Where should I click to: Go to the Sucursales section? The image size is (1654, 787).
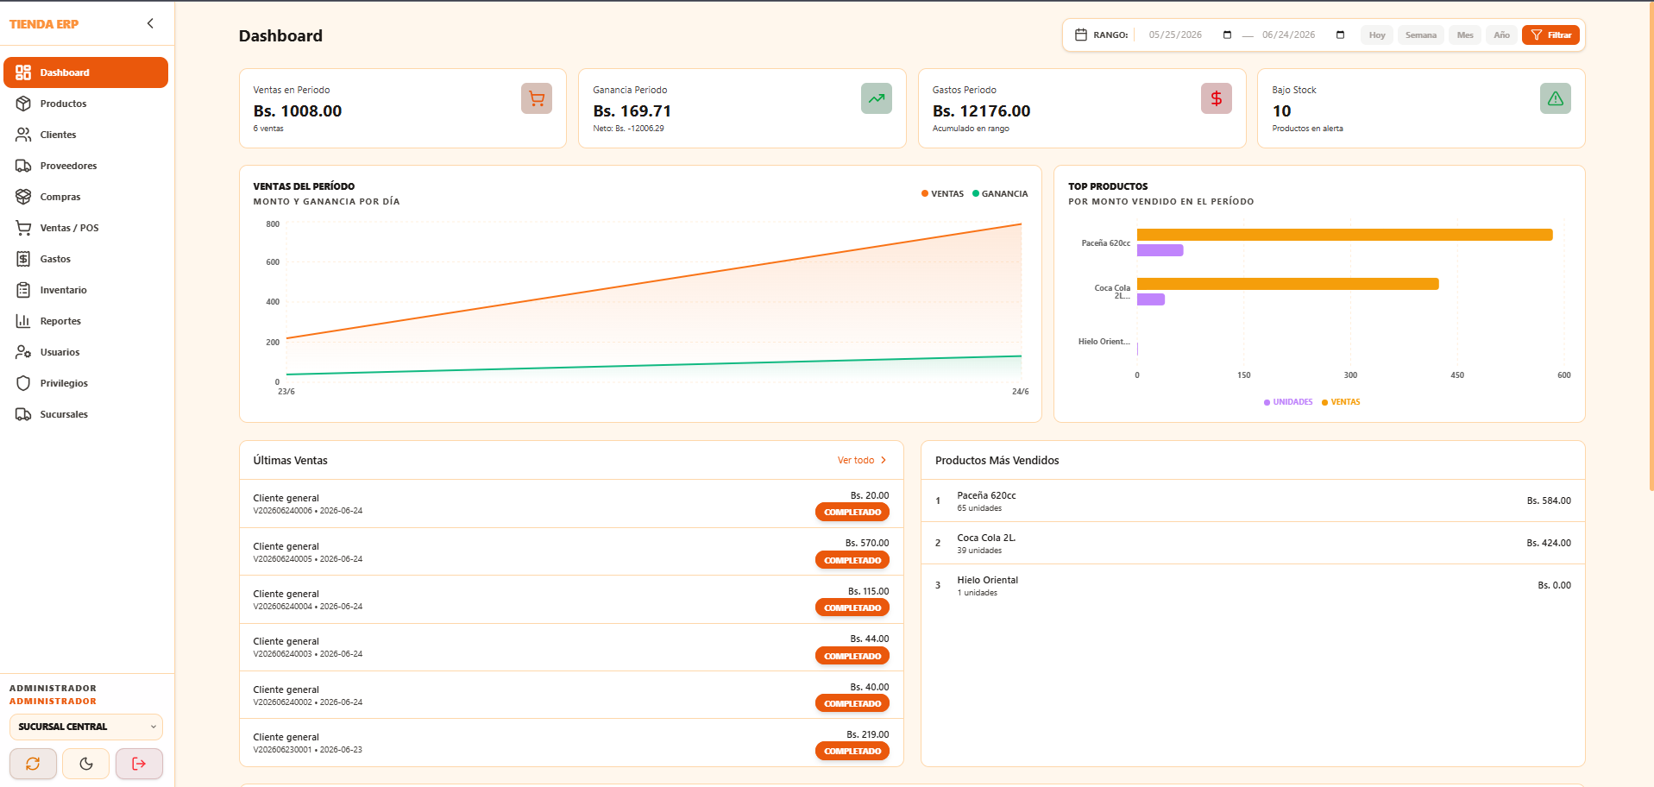coord(85,414)
